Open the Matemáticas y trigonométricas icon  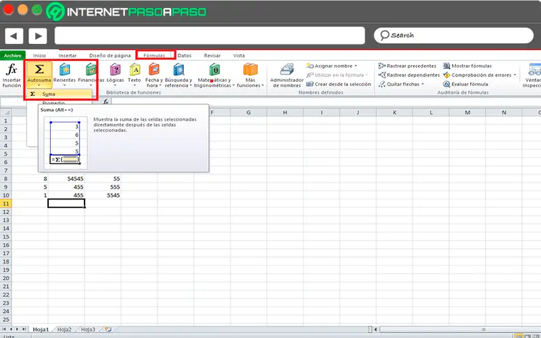coord(214,70)
